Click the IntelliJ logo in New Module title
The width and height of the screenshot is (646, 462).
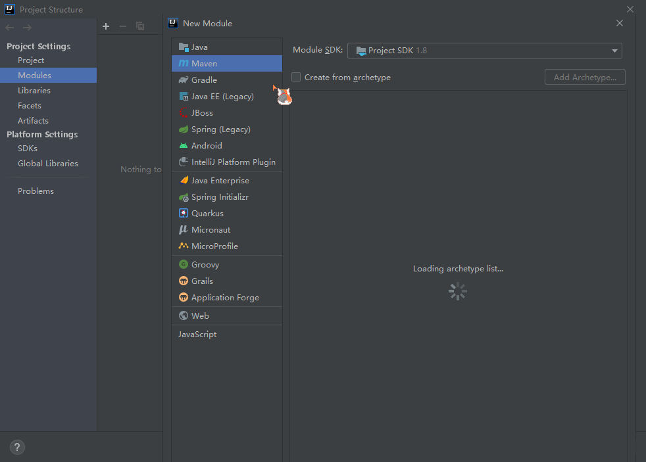173,23
